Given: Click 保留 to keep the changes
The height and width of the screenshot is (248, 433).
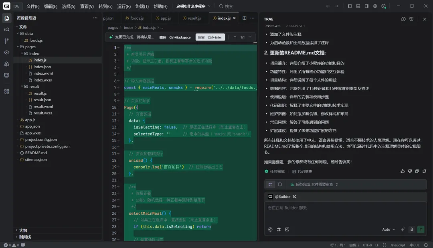Looking at the screenshot, I should 210,37.
